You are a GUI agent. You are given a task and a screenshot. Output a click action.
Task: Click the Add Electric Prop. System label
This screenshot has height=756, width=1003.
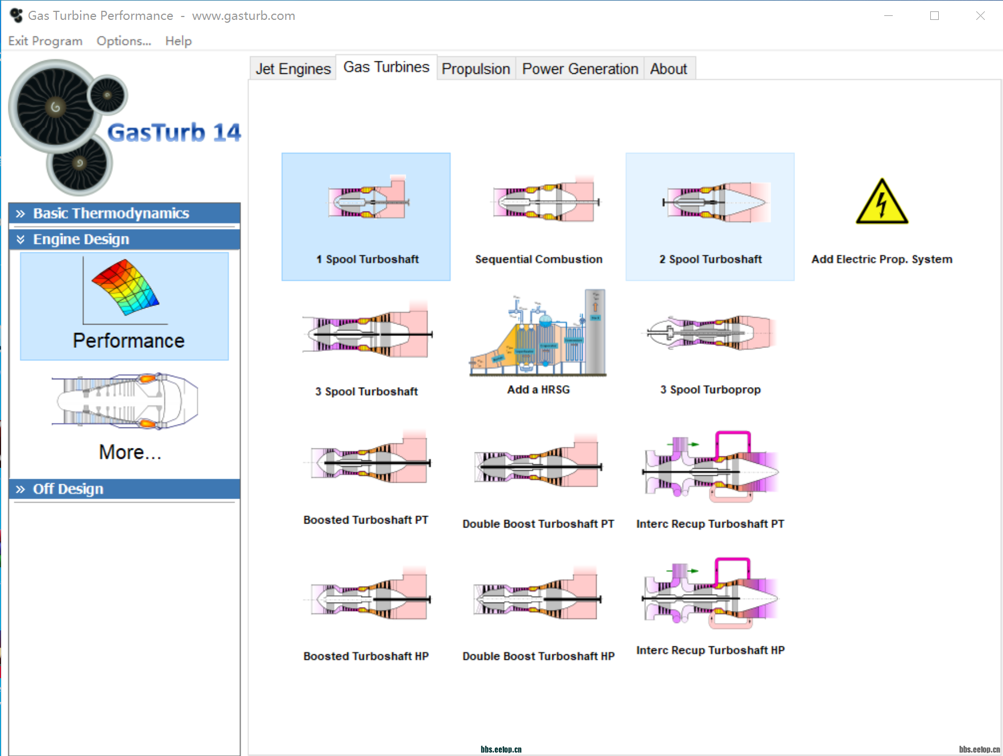pos(882,259)
